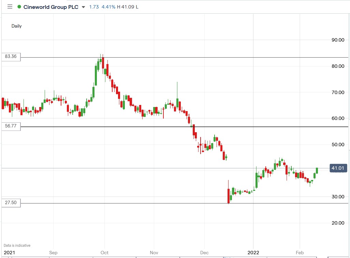Select the Cineworld Group PLC title

coord(52,6)
